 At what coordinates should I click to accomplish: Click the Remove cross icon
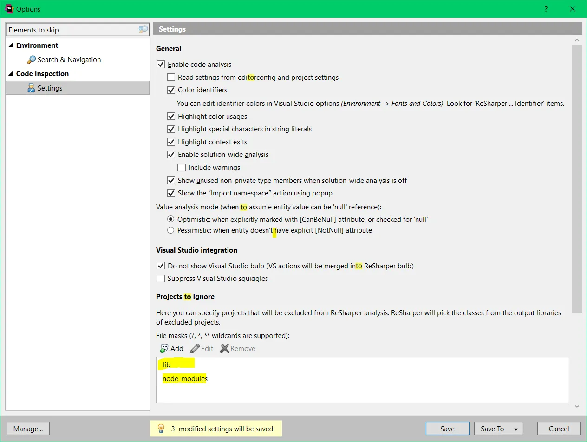(x=225, y=348)
